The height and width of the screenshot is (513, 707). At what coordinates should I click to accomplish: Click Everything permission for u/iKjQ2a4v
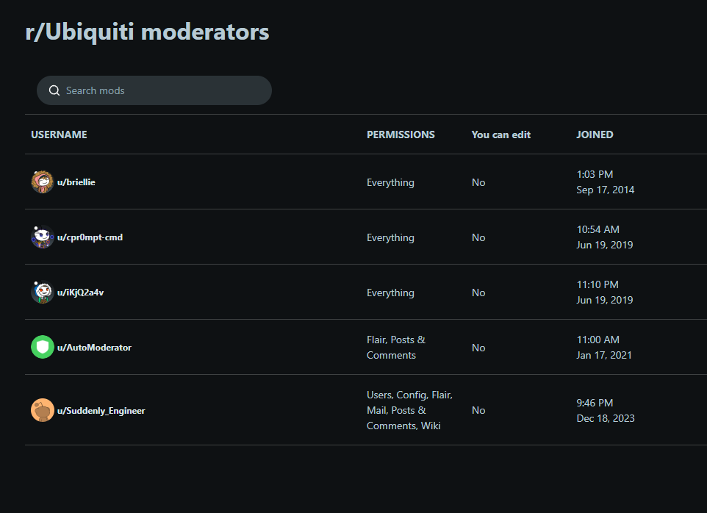tap(390, 293)
